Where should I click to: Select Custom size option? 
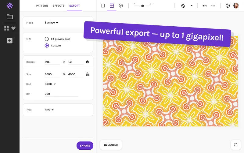point(53,45)
